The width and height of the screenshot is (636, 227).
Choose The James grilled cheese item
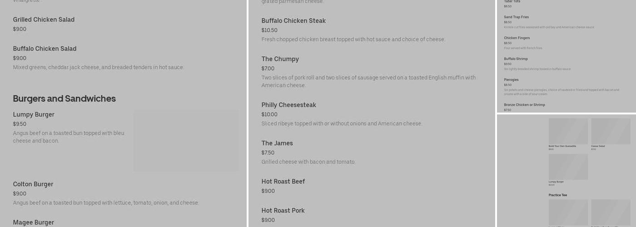click(277, 143)
